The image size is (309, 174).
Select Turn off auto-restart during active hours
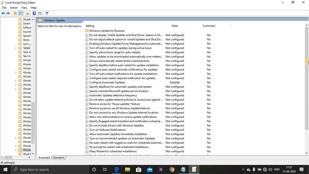pos(120,48)
